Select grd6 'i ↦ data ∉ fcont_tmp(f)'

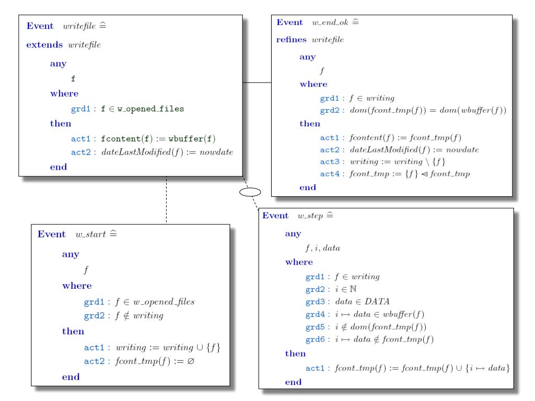(x=369, y=339)
